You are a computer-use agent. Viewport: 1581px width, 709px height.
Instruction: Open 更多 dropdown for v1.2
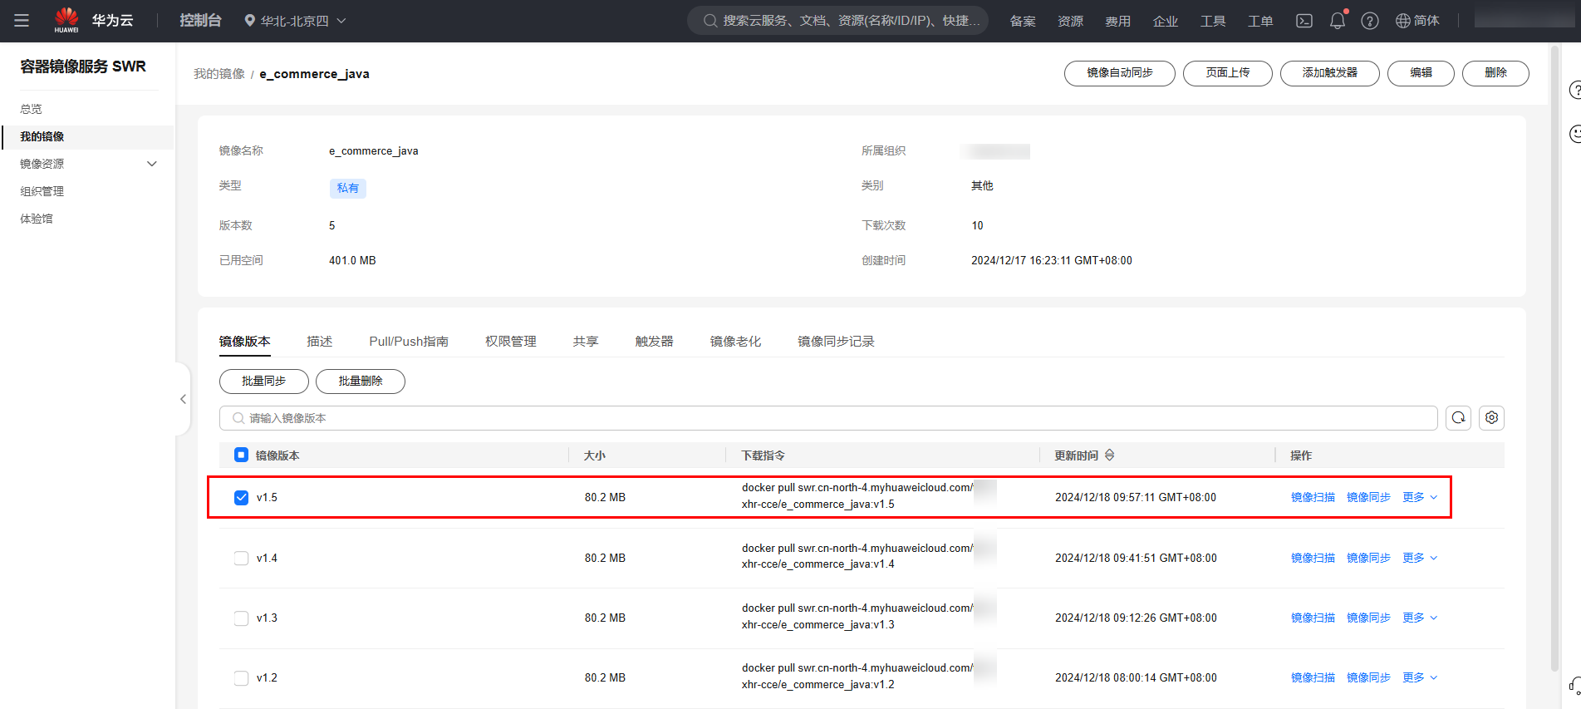click(x=1420, y=677)
